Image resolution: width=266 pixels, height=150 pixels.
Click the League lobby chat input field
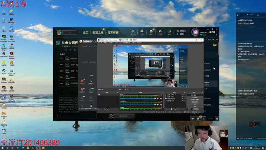[77, 116]
